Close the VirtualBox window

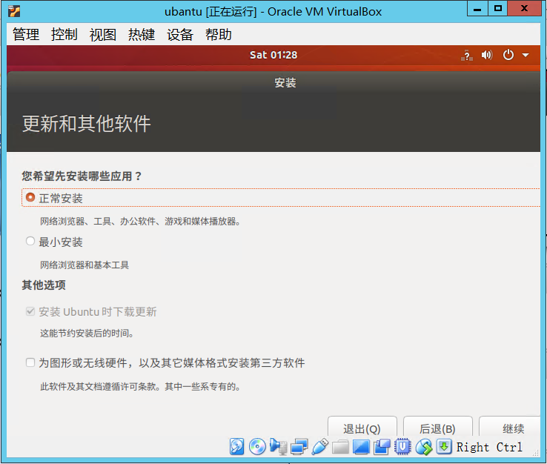tap(524, 8)
